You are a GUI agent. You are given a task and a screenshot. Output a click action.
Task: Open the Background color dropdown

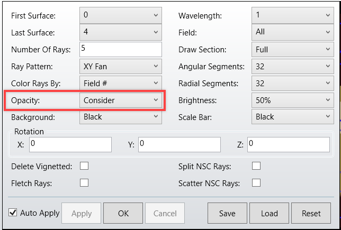tap(120, 117)
